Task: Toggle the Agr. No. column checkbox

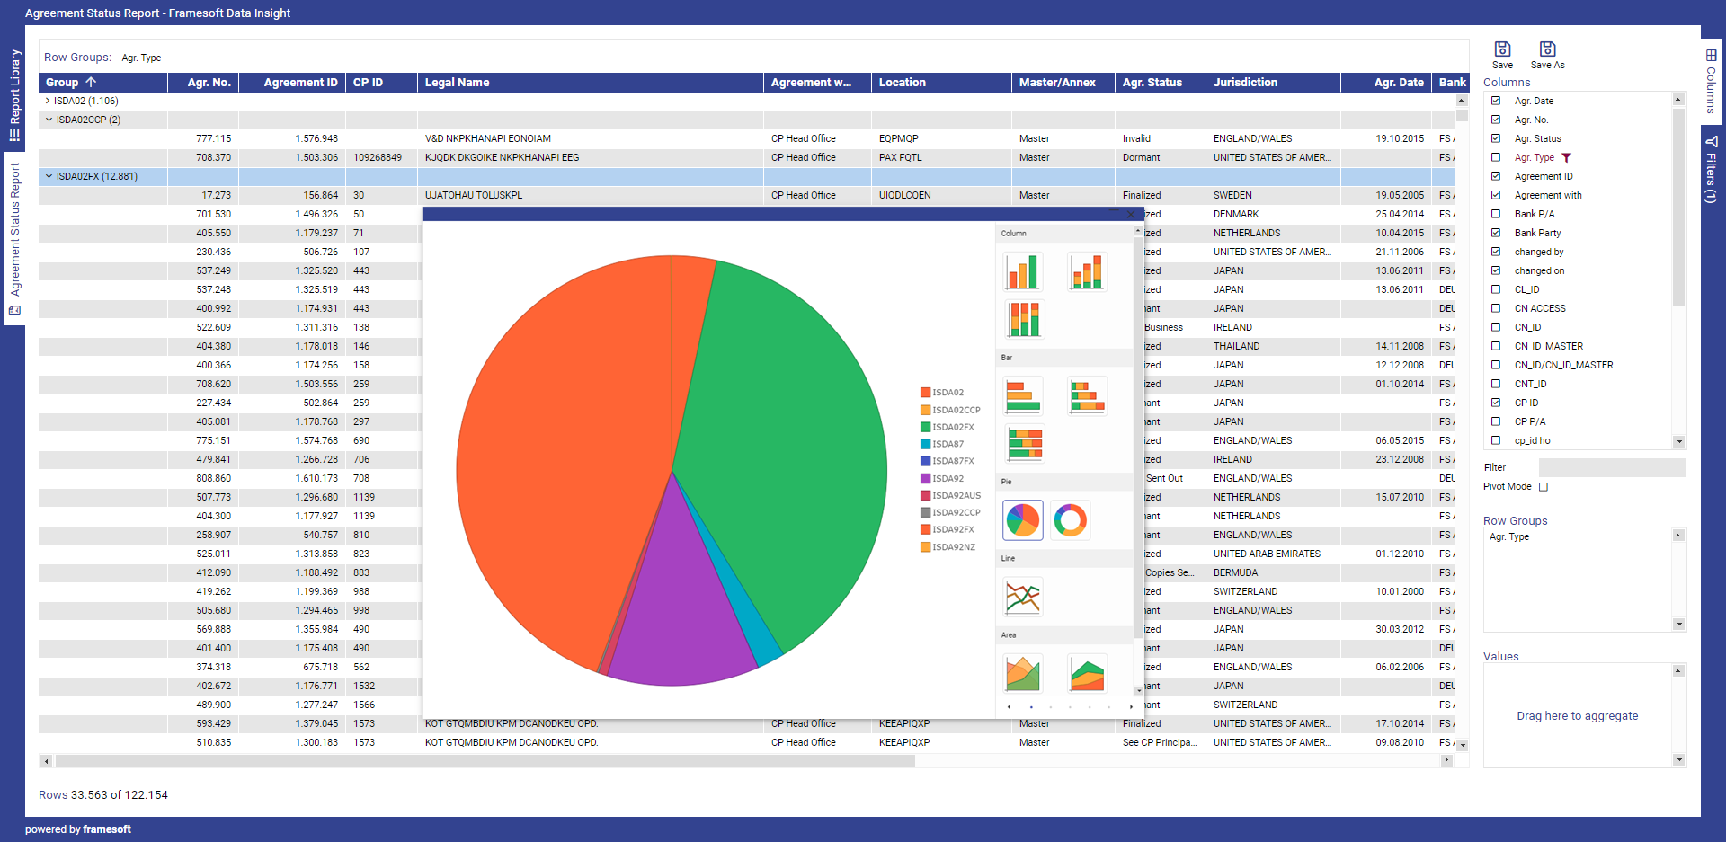Action: click(1496, 120)
